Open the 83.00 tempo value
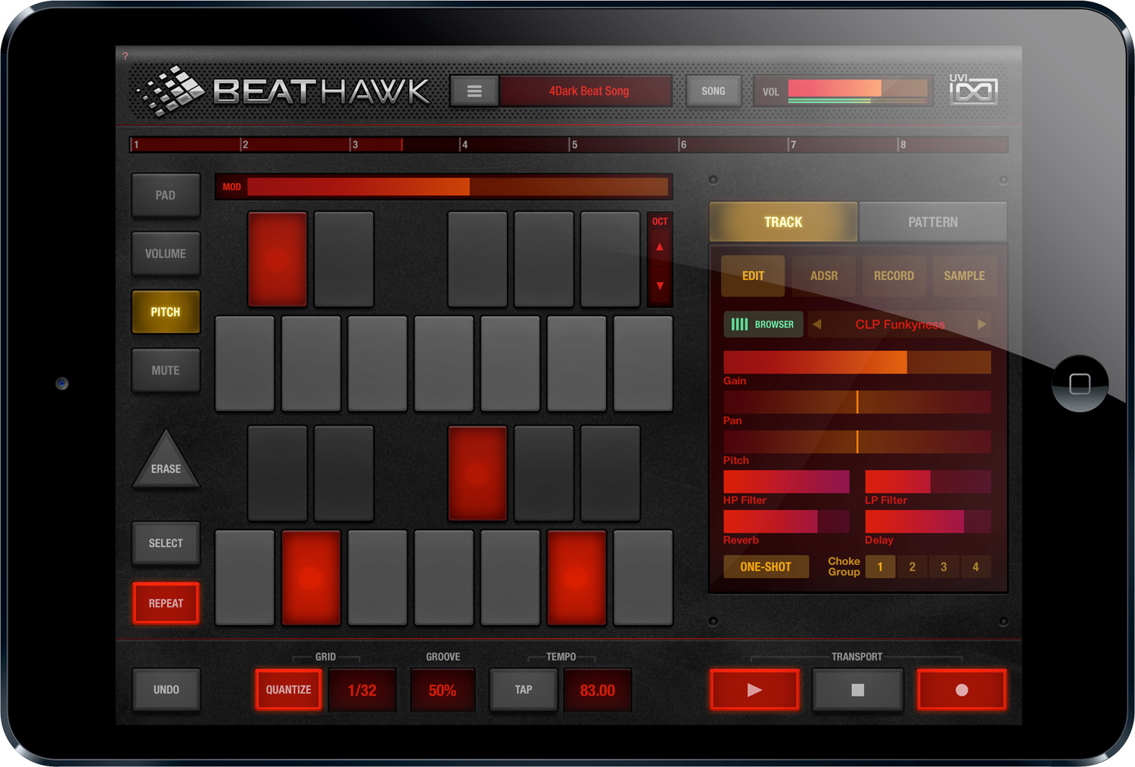 (x=598, y=690)
